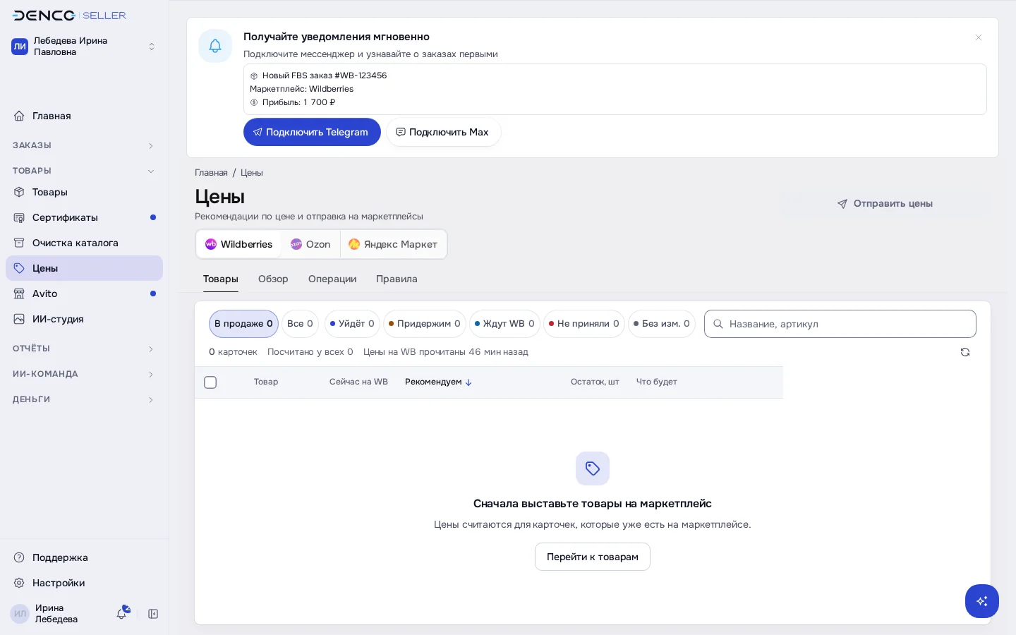The width and height of the screenshot is (1016, 635).
Task: Click the search magnifier icon
Action: click(x=718, y=324)
